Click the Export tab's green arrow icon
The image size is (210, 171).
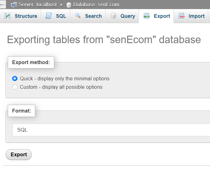(x=147, y=16)
